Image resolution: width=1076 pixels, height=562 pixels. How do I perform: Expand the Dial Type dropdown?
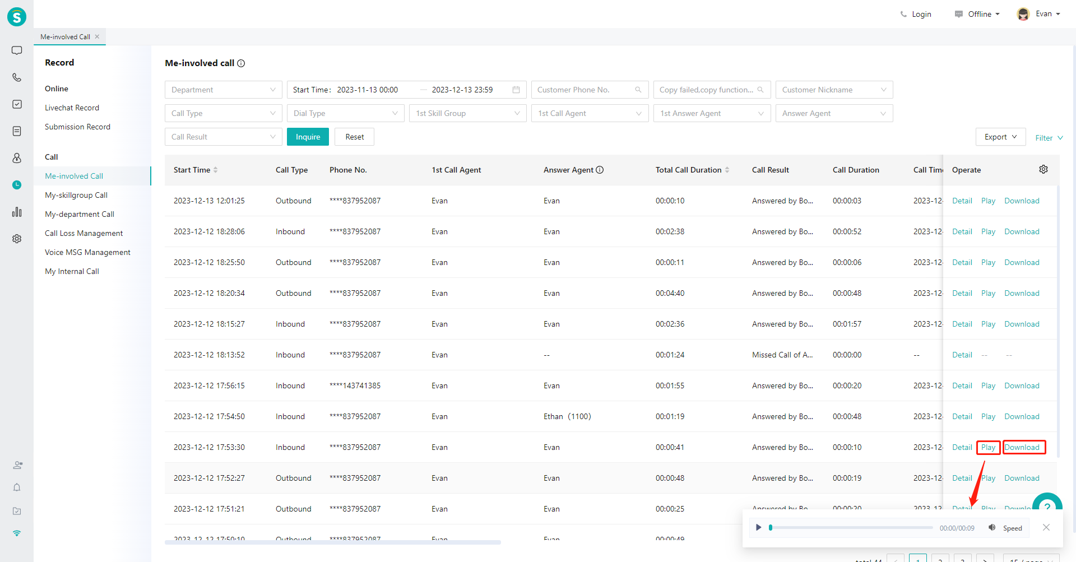click(x=345, y=113)
